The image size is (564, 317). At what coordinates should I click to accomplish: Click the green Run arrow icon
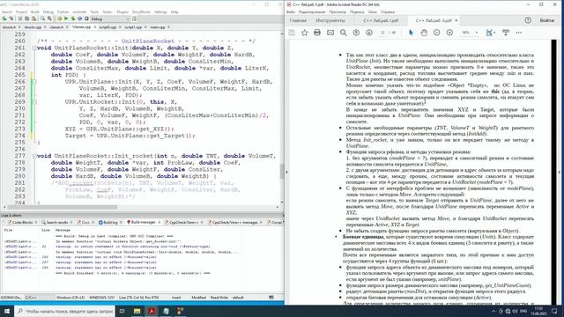tap(66, 18)
